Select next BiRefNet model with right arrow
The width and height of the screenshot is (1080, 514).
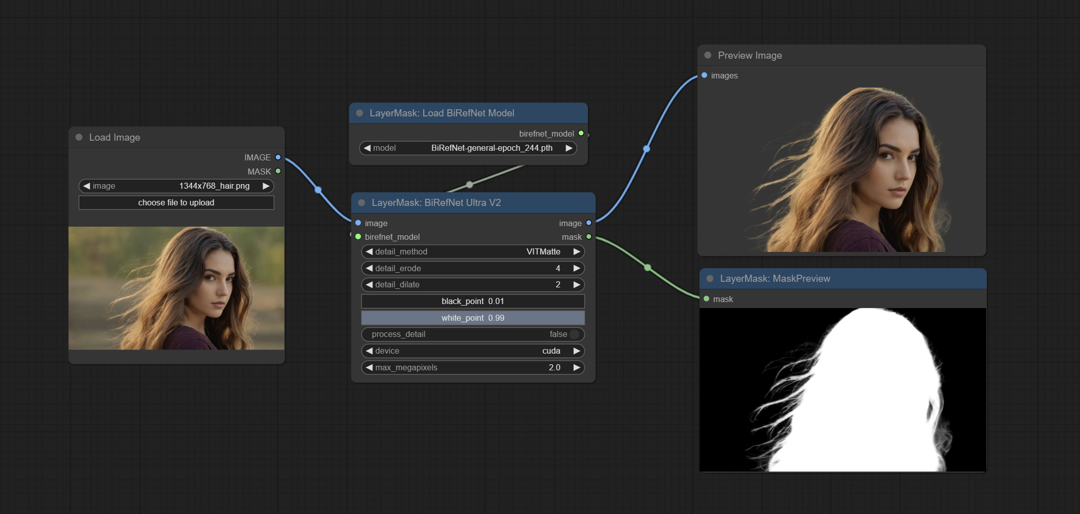(569, 148)
